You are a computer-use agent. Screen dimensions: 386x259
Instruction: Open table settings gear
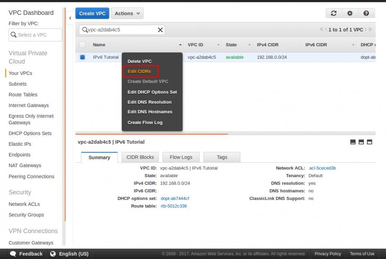(350, 13)
